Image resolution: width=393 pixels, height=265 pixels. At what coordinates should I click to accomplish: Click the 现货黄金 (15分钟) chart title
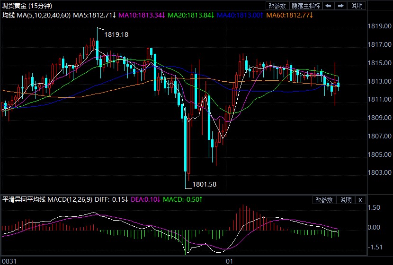27,6
